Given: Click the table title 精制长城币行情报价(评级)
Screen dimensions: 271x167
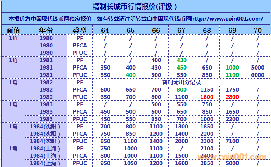Looking at the screenshot, I should point(135,6).
